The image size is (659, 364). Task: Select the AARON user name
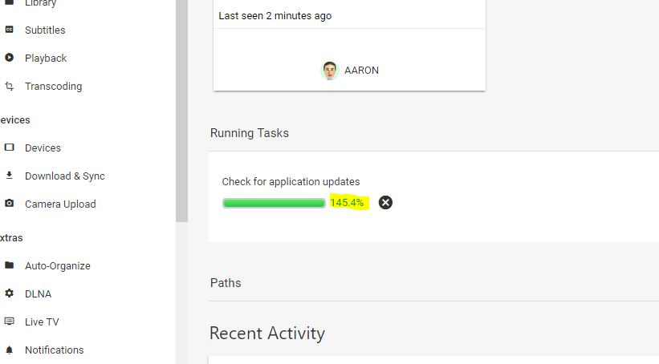(361, 71)
